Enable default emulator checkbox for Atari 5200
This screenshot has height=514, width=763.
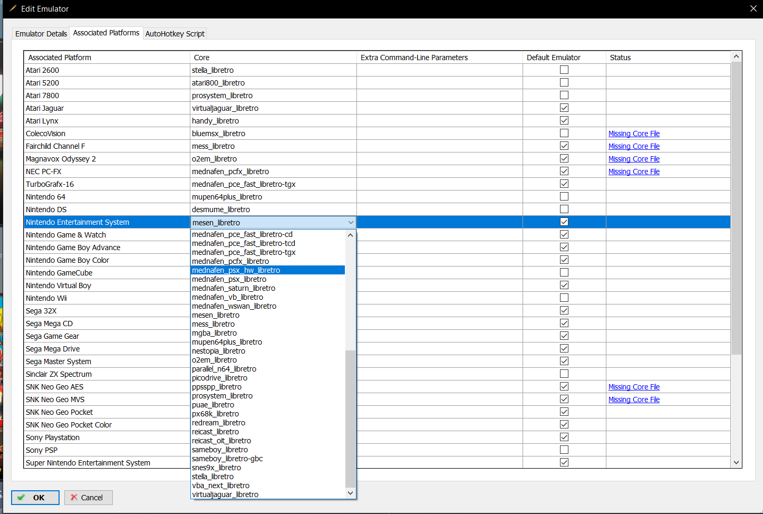tap(564, 82)
